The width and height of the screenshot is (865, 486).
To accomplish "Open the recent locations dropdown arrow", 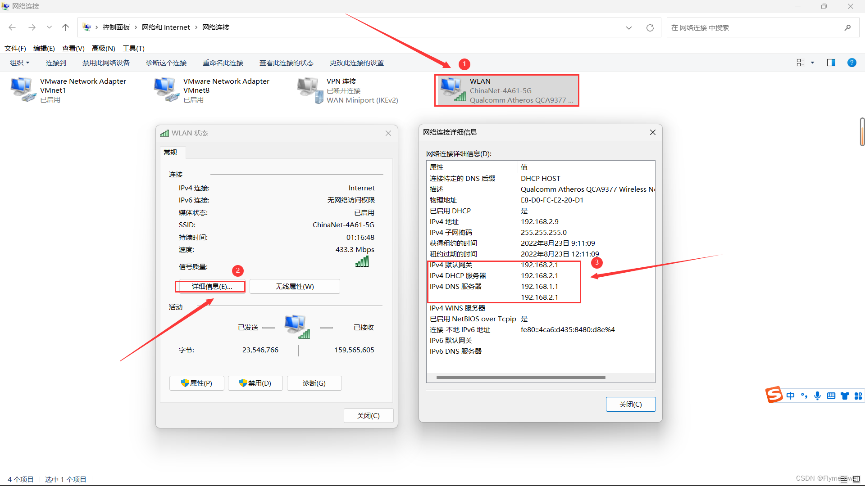I will pos(49,27).
